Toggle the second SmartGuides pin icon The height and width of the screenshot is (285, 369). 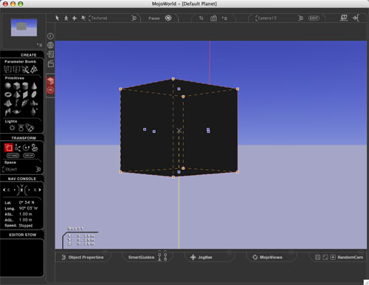pos(165,257)
